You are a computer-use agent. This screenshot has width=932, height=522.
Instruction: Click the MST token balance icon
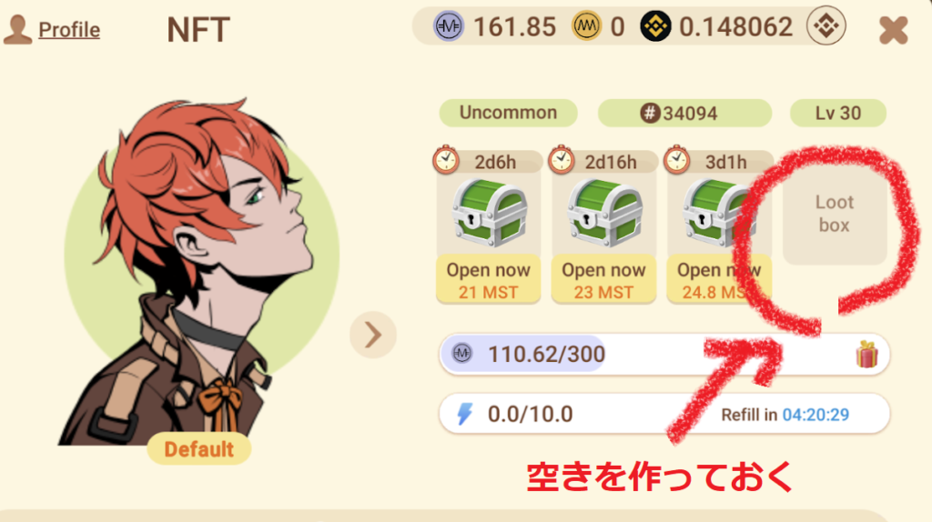click(x=448, y=26)
